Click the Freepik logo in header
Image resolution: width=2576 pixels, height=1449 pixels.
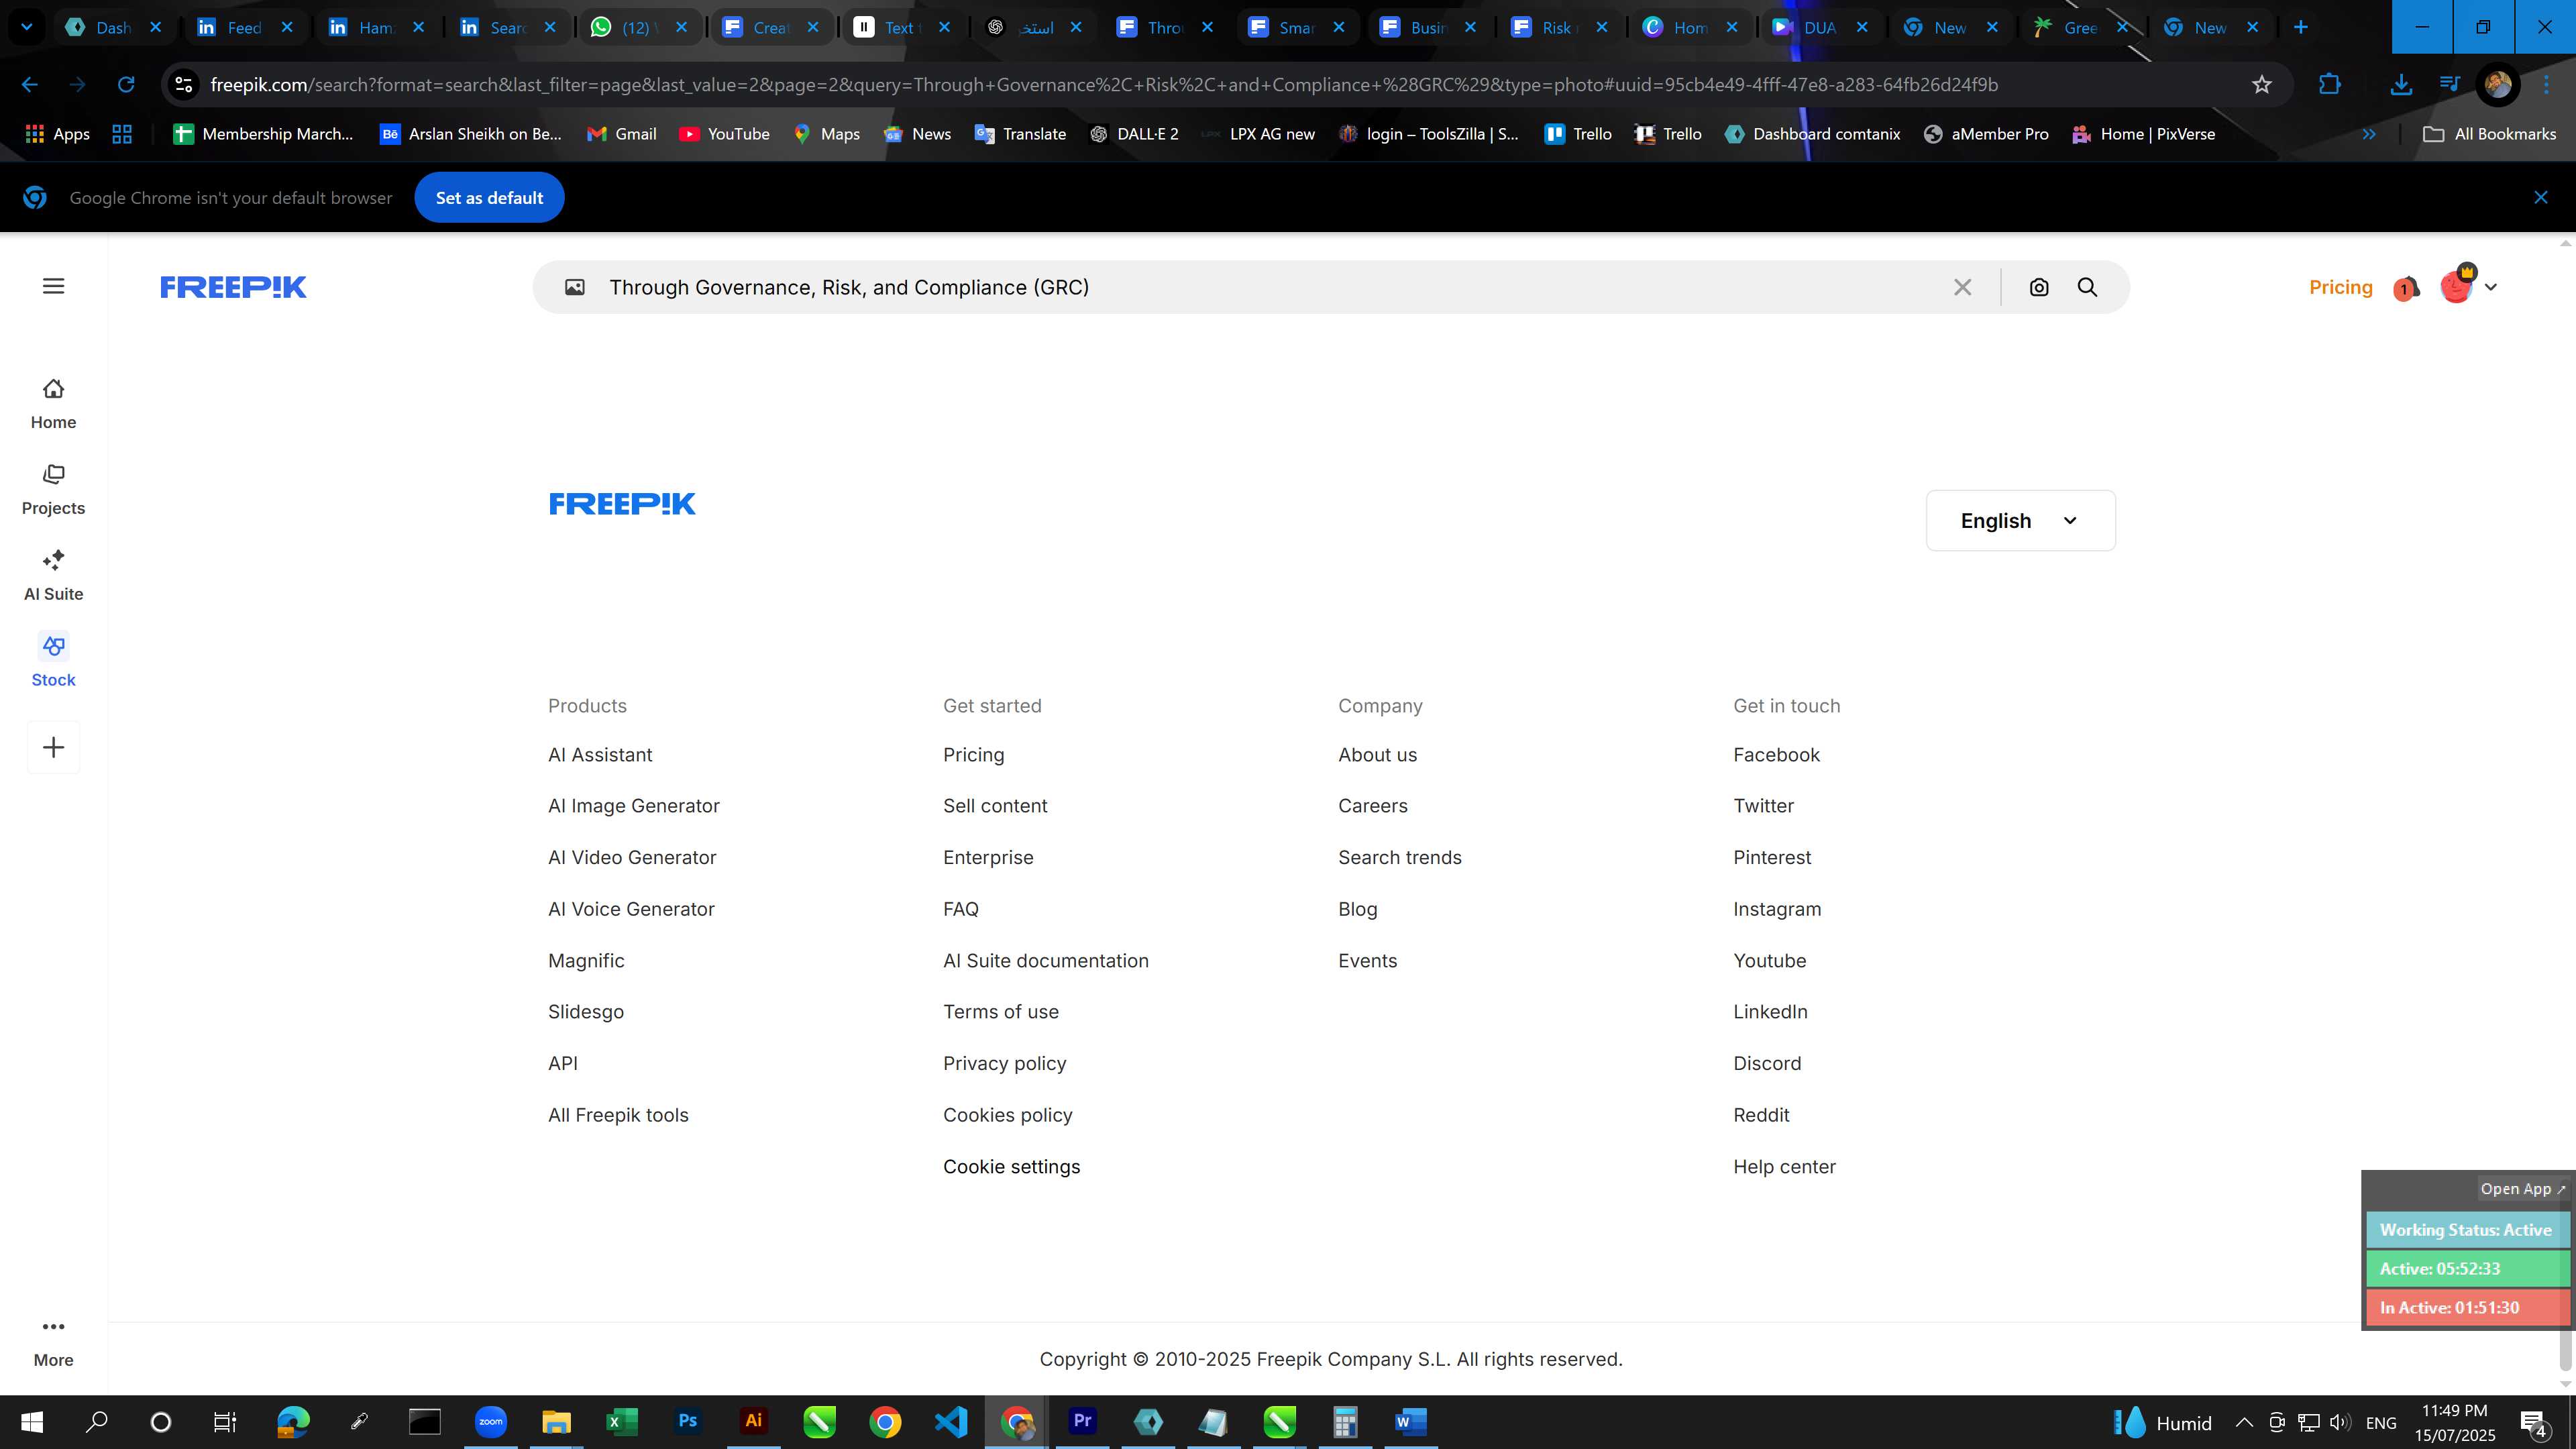[x=233, y=287]
